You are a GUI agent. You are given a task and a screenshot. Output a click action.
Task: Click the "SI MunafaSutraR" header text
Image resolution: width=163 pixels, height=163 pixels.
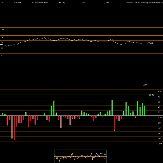click(40, 3)
